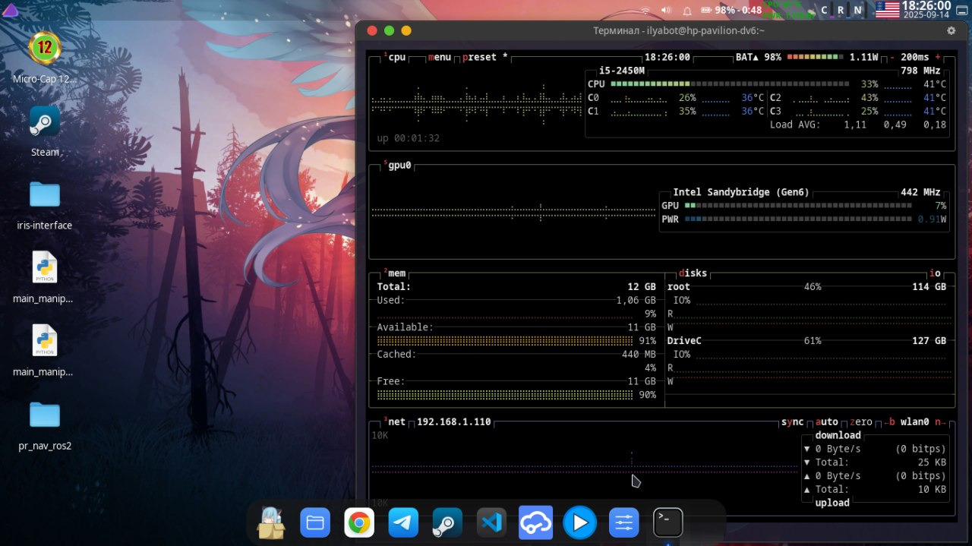Click the terminal settings gear icon
Viewport: 972px width, 546px height.
(951, 30)
